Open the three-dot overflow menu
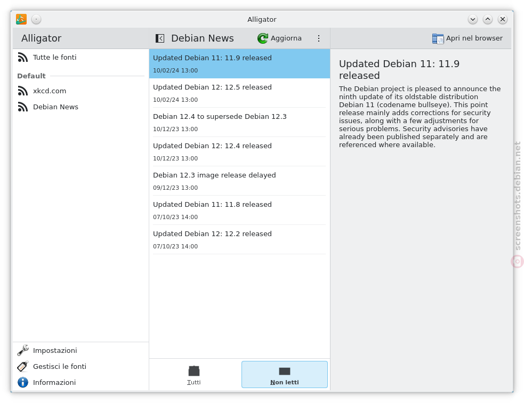 (319, 38)
